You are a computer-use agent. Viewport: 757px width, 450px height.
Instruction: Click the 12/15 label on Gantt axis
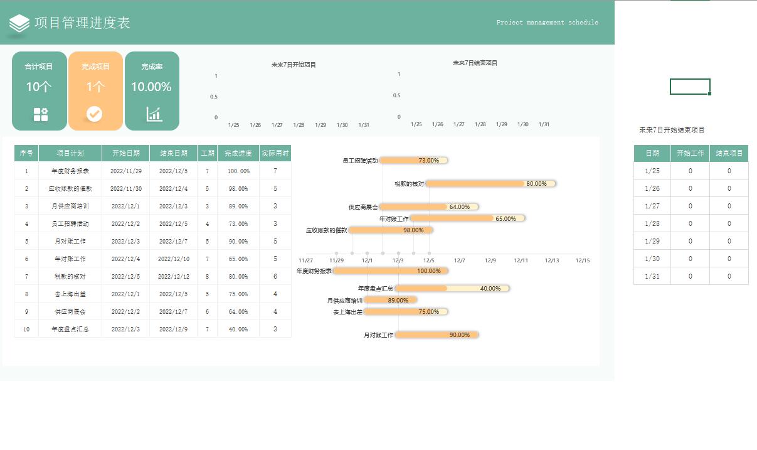[x=582, y=260]
